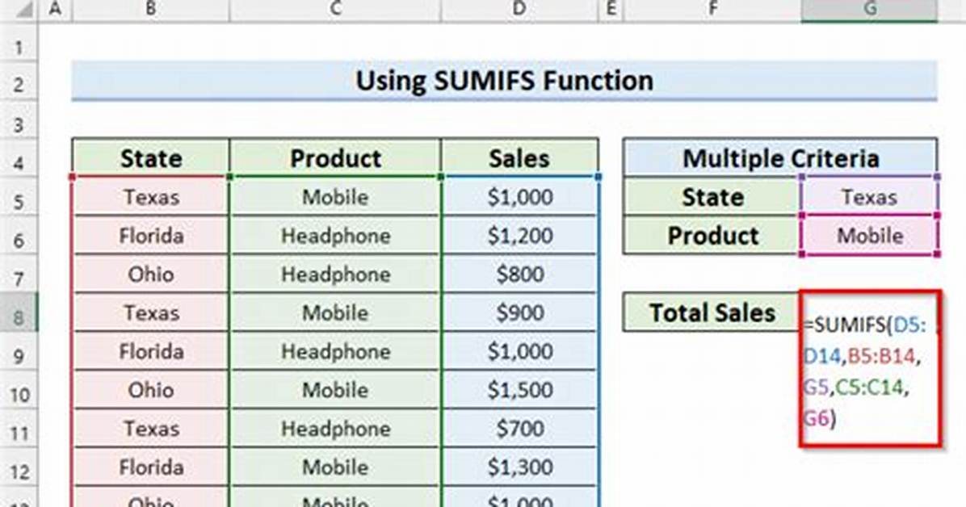Select cell D5 with $1,000

(519, 196)
